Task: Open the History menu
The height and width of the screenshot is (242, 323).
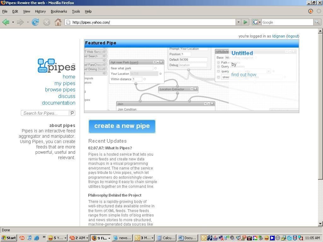Action: (40, 11)
